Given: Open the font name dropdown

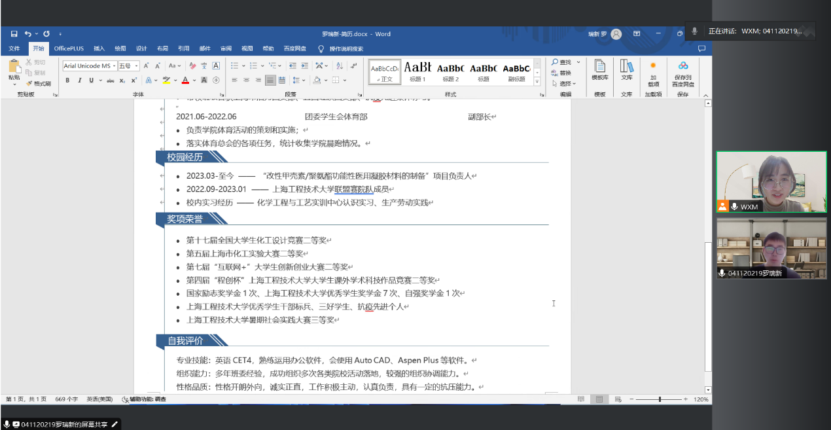Looking at the screenshot, I should coord(114,66).
